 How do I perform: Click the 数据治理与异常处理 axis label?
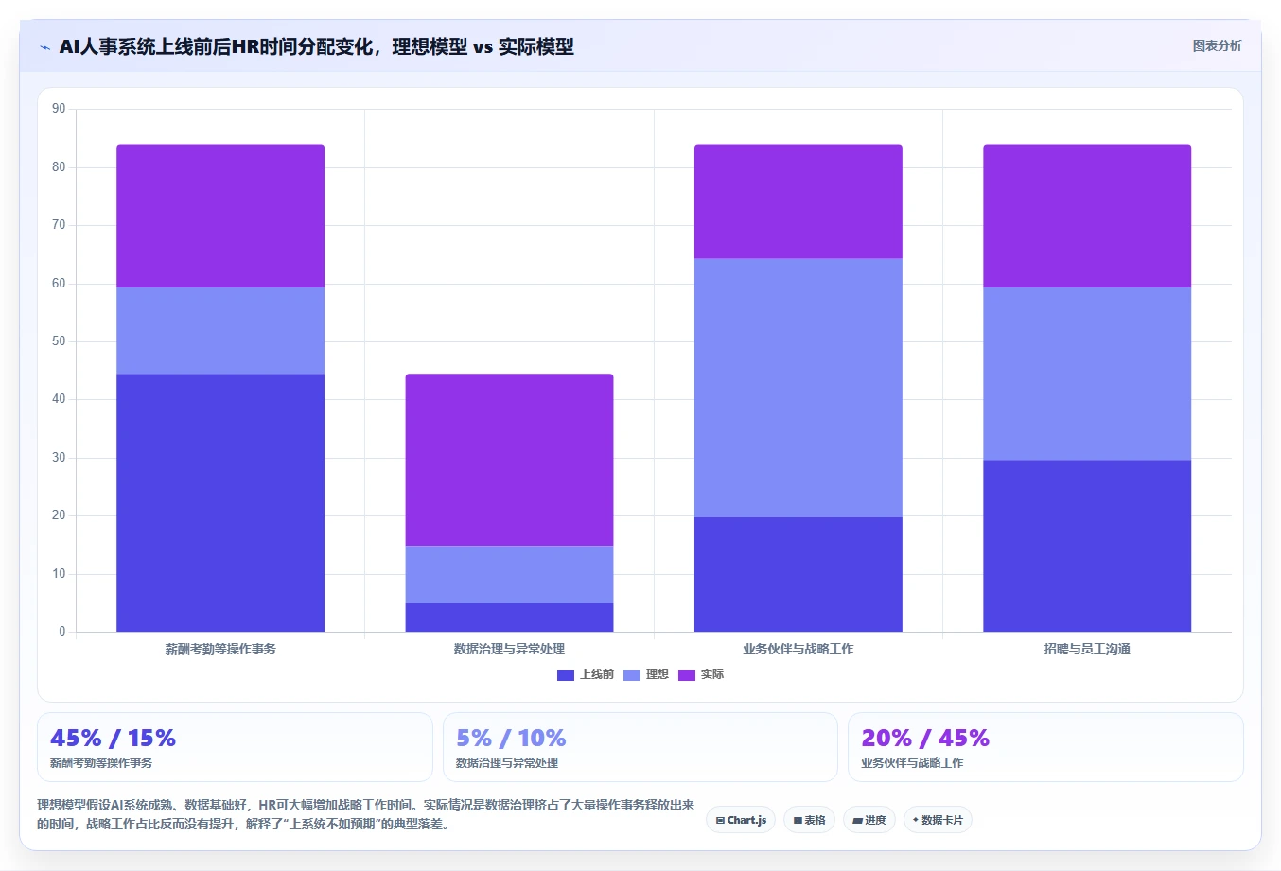[509, 649]
